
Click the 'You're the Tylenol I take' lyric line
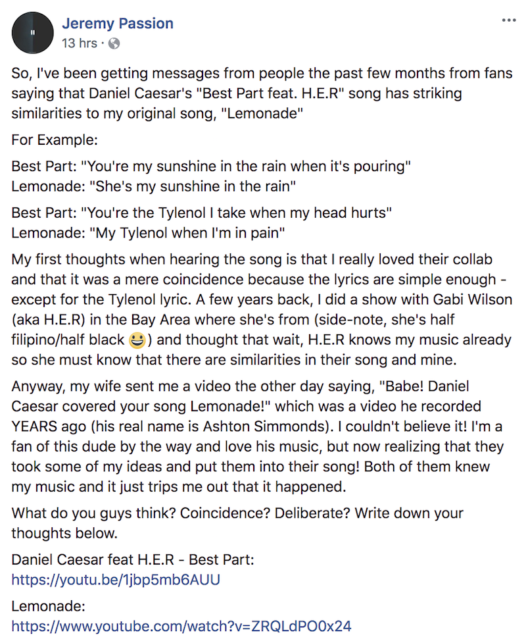(202, 213)
